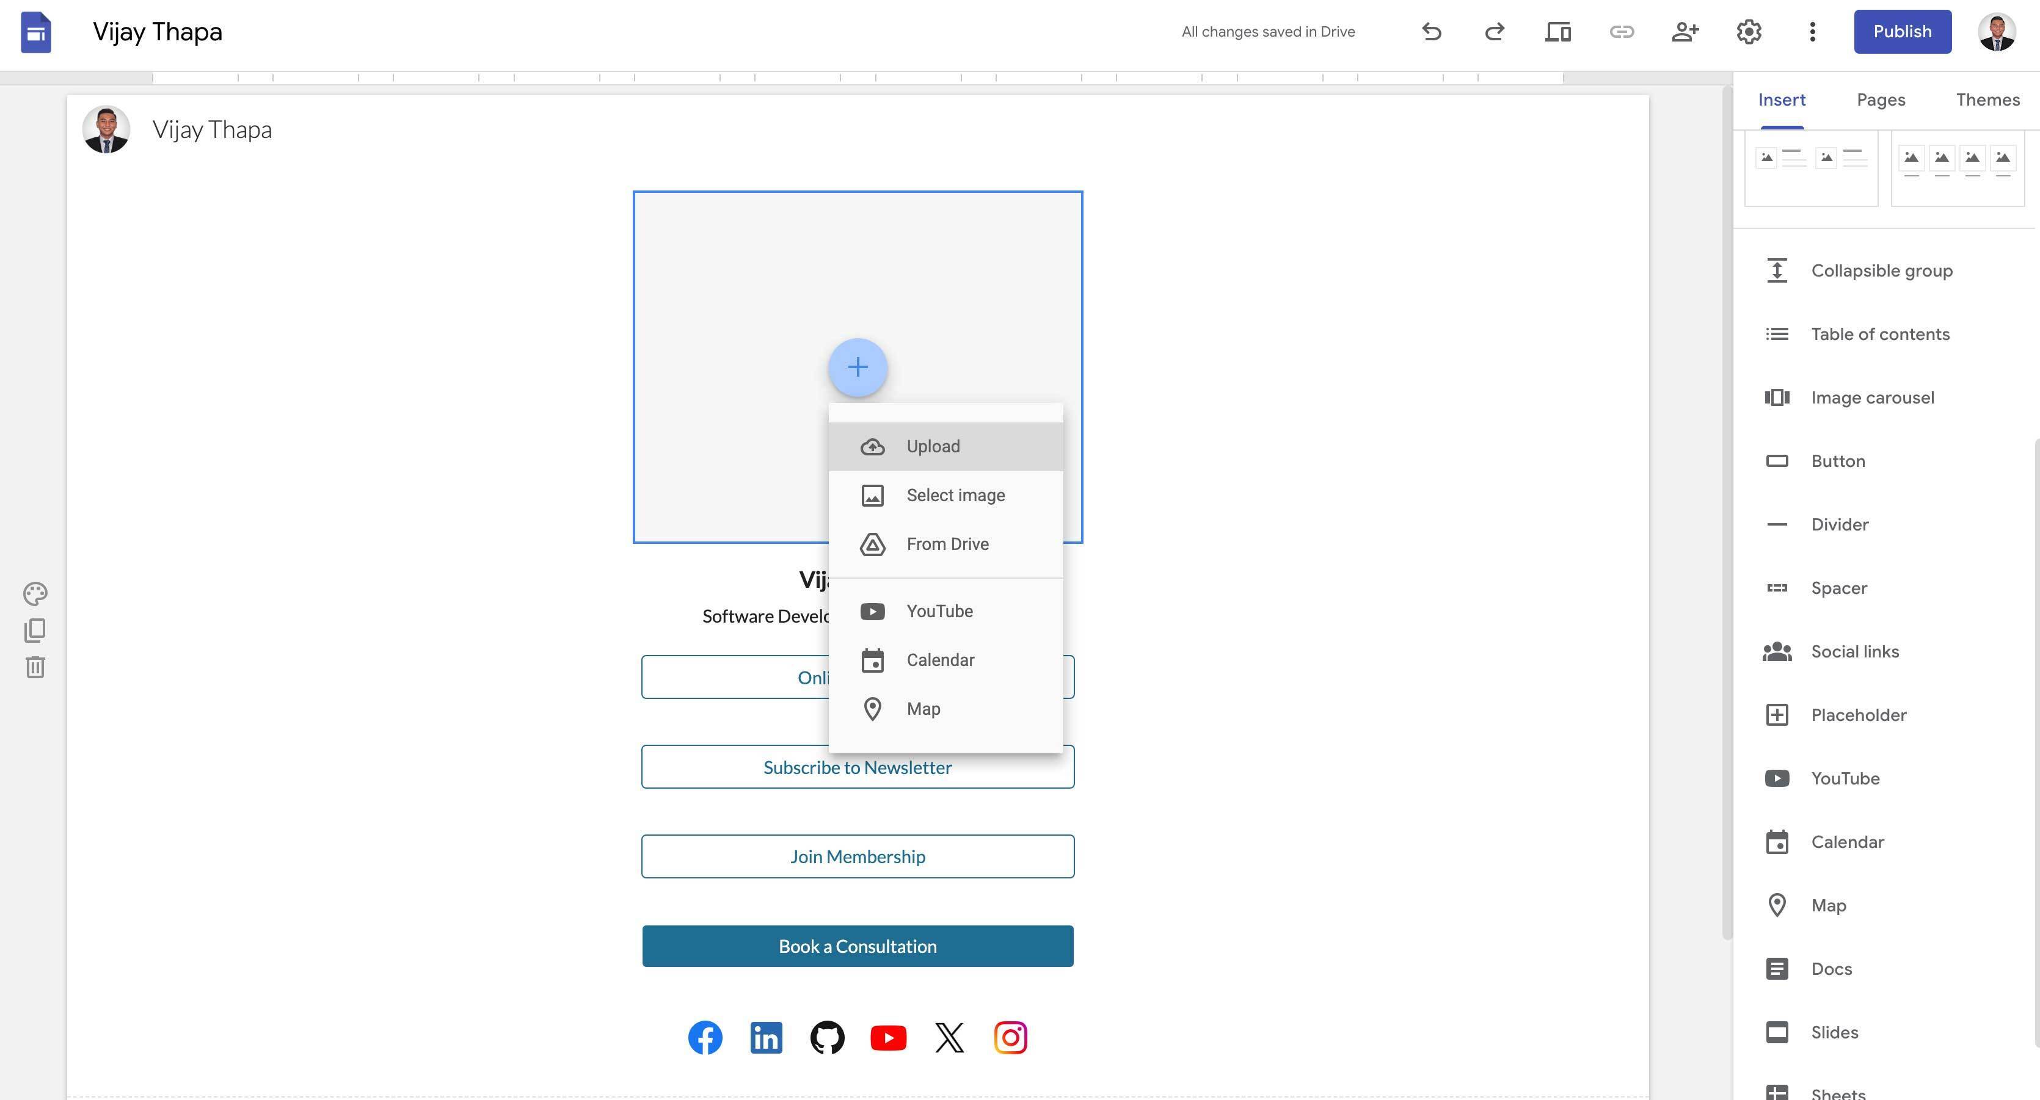Choose Map in the popup menu

945,709
